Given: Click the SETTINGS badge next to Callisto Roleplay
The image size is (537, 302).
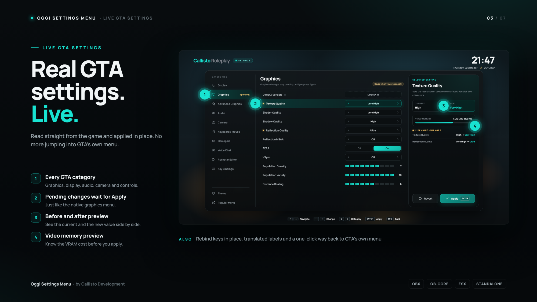Looking at the screenshot, I should click(x=243, y=61).
